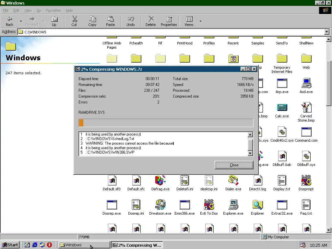Open the Back history dropdown arrow

[21, 21]
